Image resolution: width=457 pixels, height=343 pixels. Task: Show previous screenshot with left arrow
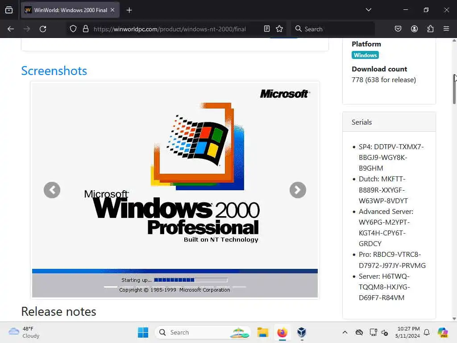[52, 190]
